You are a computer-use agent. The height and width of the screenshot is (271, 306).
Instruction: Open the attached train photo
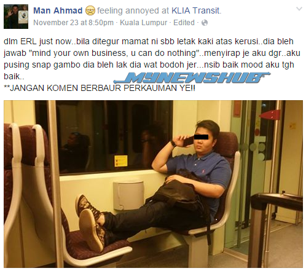(153, 184)
